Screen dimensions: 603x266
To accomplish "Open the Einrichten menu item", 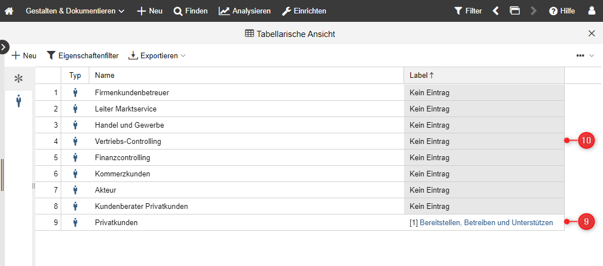I will [304, 11].
